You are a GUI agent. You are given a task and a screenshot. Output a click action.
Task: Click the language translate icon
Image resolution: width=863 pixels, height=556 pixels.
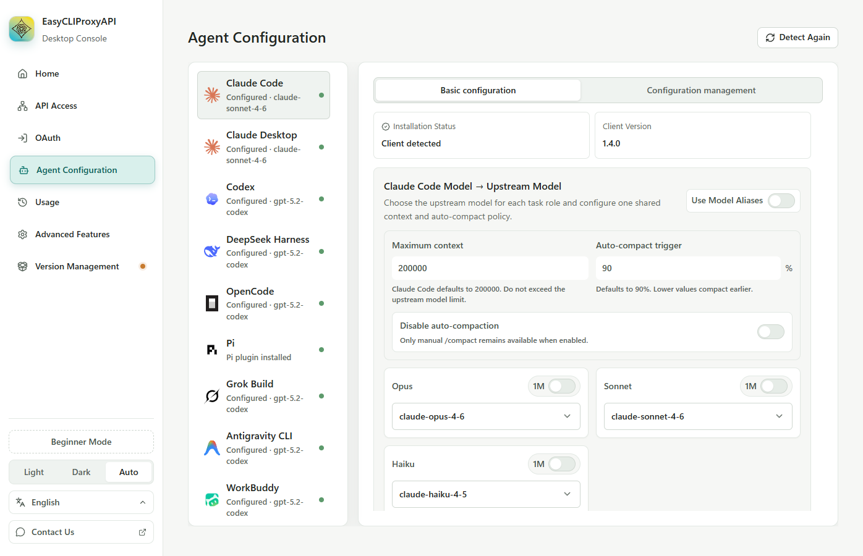click(20, 502)
